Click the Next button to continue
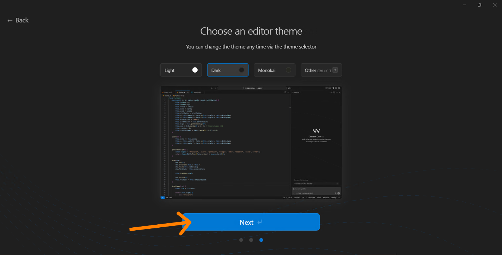The width and height of the screenshot is (502, 255). pyautogui.click(x=251, y=222)
